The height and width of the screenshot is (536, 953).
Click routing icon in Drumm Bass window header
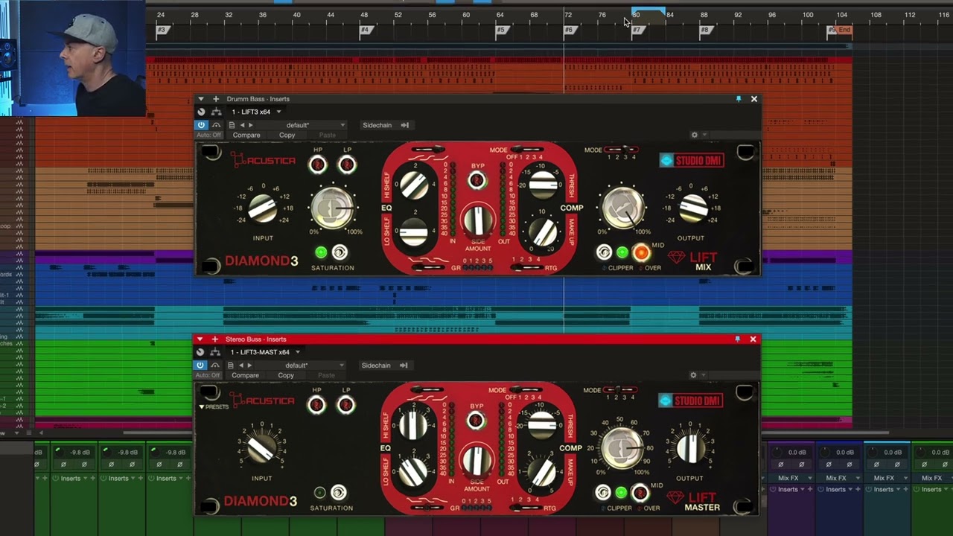point(216,112)
